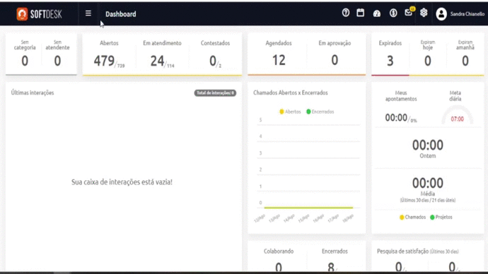Viewport: 488px width, 274px height.
Task: Toggle Projetos legend item
Action: [441, 217]
